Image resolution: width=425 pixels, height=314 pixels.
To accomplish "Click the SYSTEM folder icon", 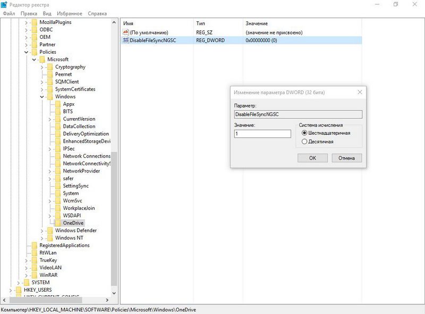I will point(26,283).
